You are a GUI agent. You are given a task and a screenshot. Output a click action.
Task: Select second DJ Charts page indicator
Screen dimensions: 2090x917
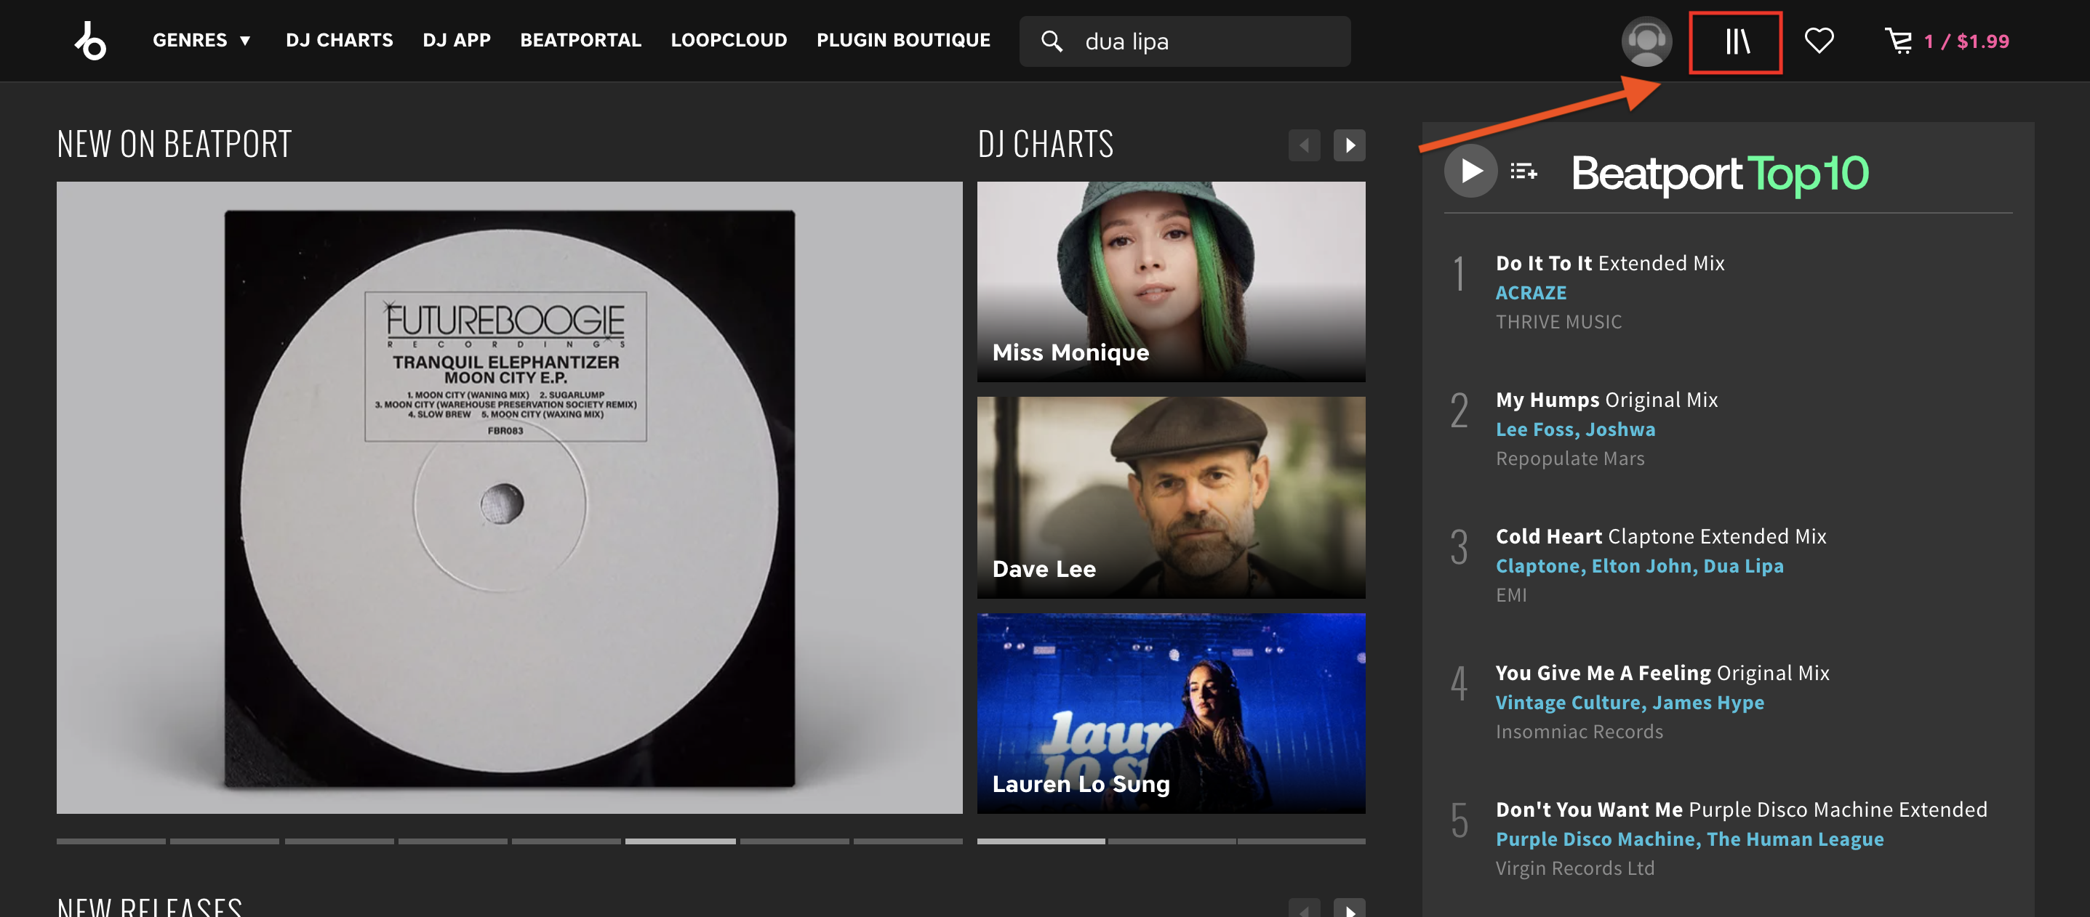(1171, 841)
